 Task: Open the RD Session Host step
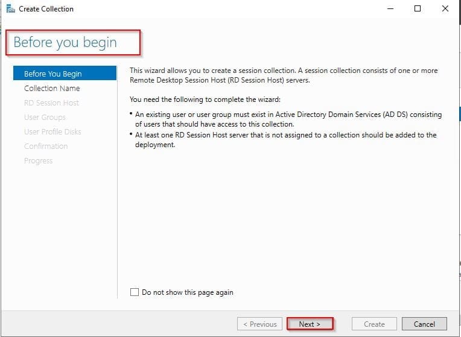[51, 103]
